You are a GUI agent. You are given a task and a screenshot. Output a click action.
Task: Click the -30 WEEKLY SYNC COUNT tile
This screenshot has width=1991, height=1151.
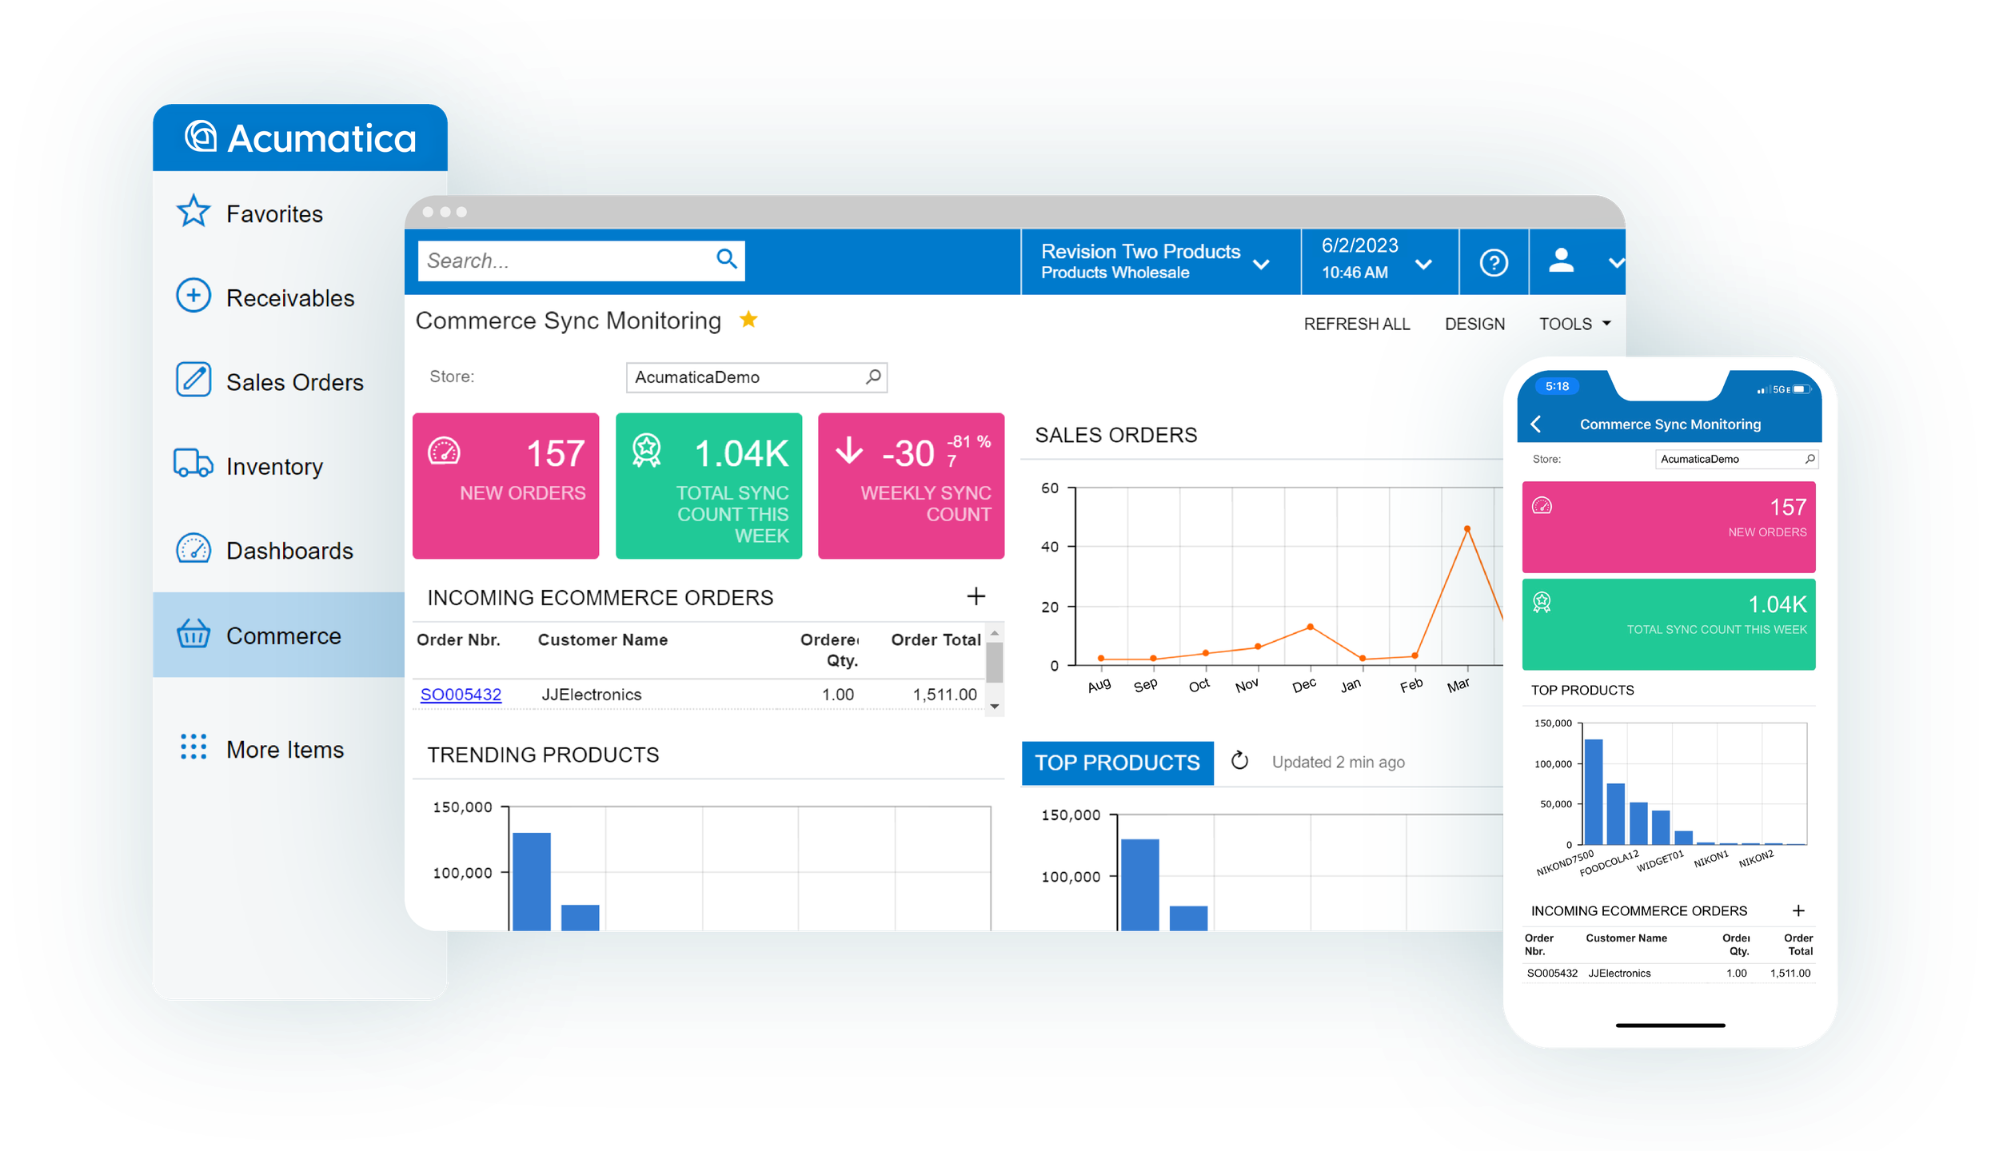[911, 485]
